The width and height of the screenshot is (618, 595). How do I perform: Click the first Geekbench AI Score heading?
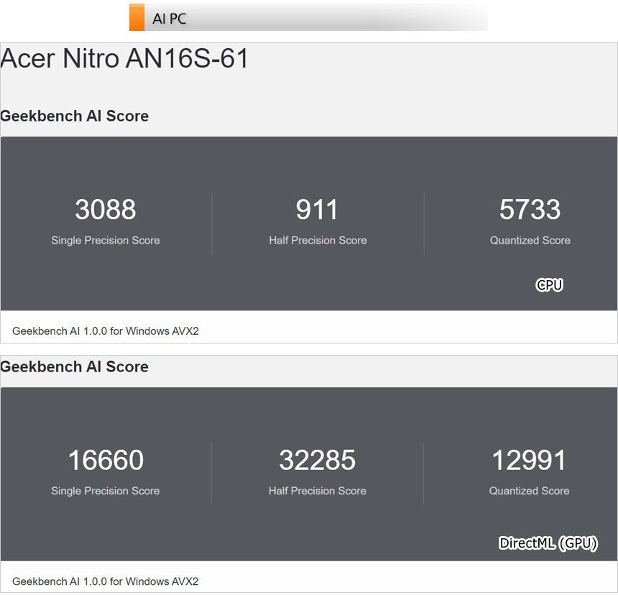tap(75, 116)
